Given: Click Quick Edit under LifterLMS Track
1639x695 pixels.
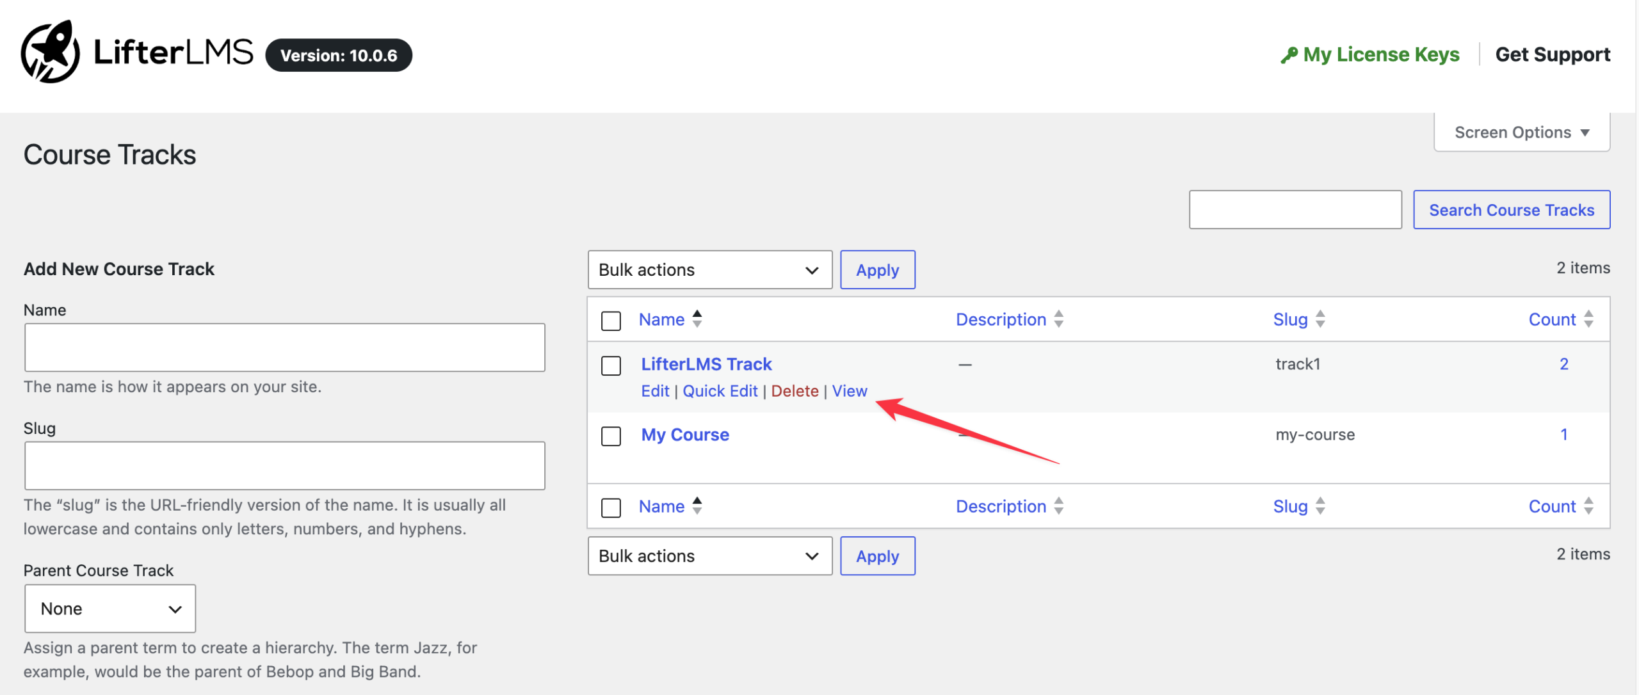Looking at the screenshot, I should (x=720, y=391).
